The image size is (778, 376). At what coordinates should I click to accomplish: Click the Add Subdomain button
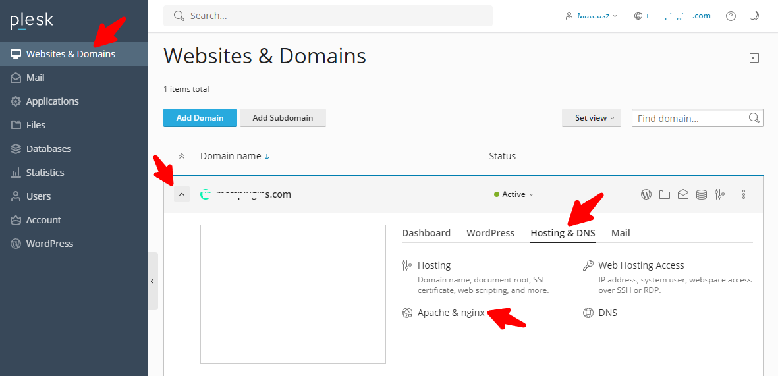[283, 118]
